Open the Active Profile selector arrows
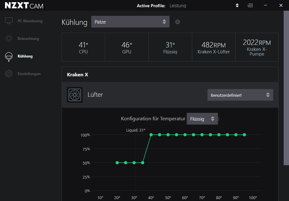Image resolution: width=289 pixels, height=201 pixels. [237, 6]
